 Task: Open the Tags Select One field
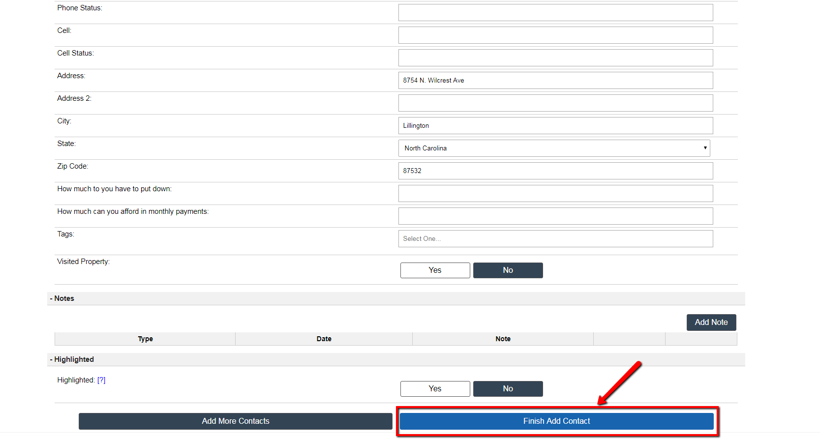555,238
